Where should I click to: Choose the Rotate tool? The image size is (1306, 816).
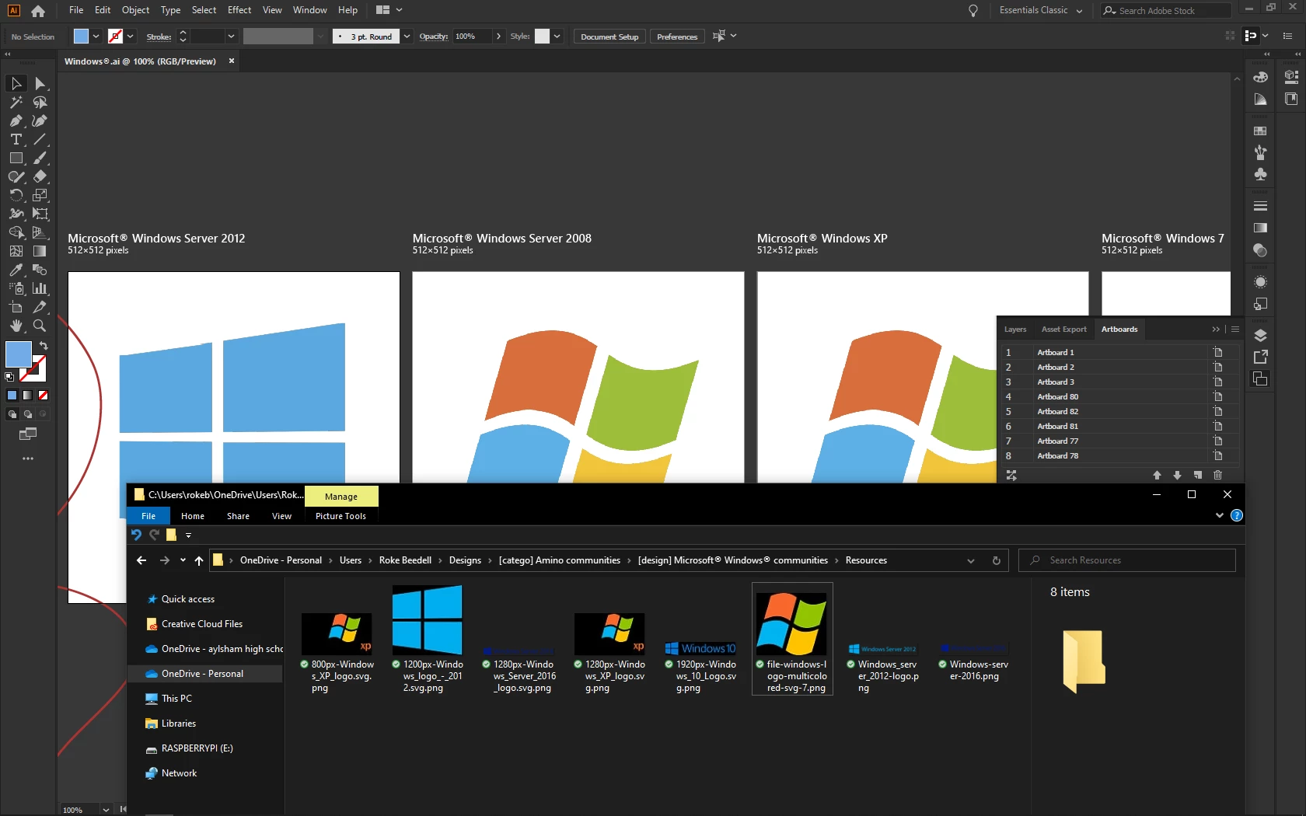tap(16, 195)
